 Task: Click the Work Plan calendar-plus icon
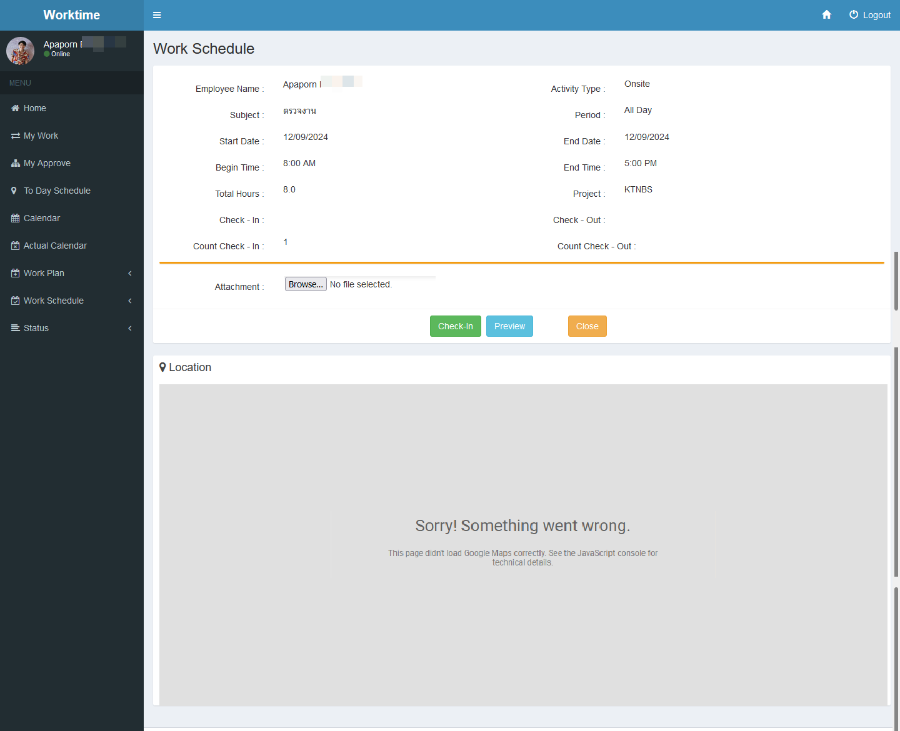[15, 273]
